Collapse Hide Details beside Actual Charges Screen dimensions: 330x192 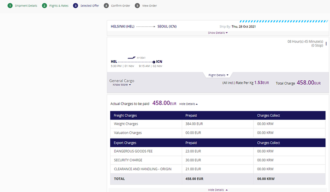pos(188,104)
